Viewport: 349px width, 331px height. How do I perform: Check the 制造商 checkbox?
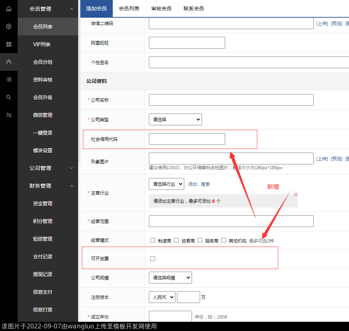tap(153, 240)
